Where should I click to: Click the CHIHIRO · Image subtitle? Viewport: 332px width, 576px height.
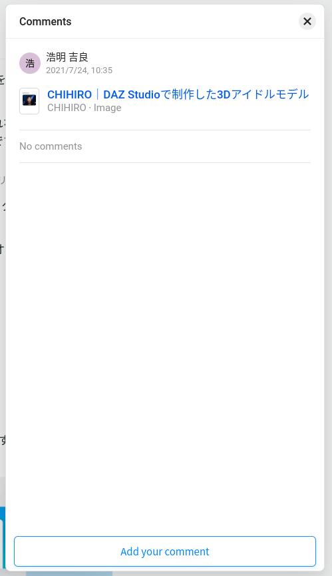point(84,108)
